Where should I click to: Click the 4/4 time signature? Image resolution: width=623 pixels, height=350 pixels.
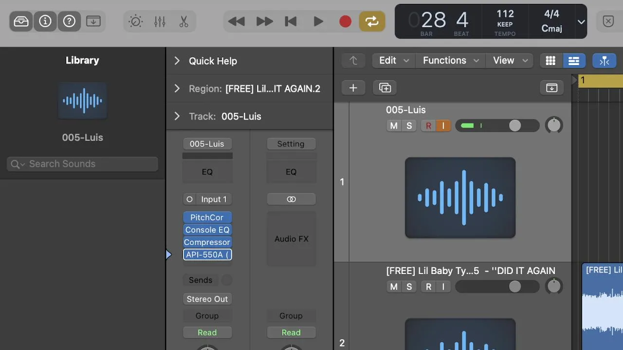pyautogui.click(x=551, y=14)
